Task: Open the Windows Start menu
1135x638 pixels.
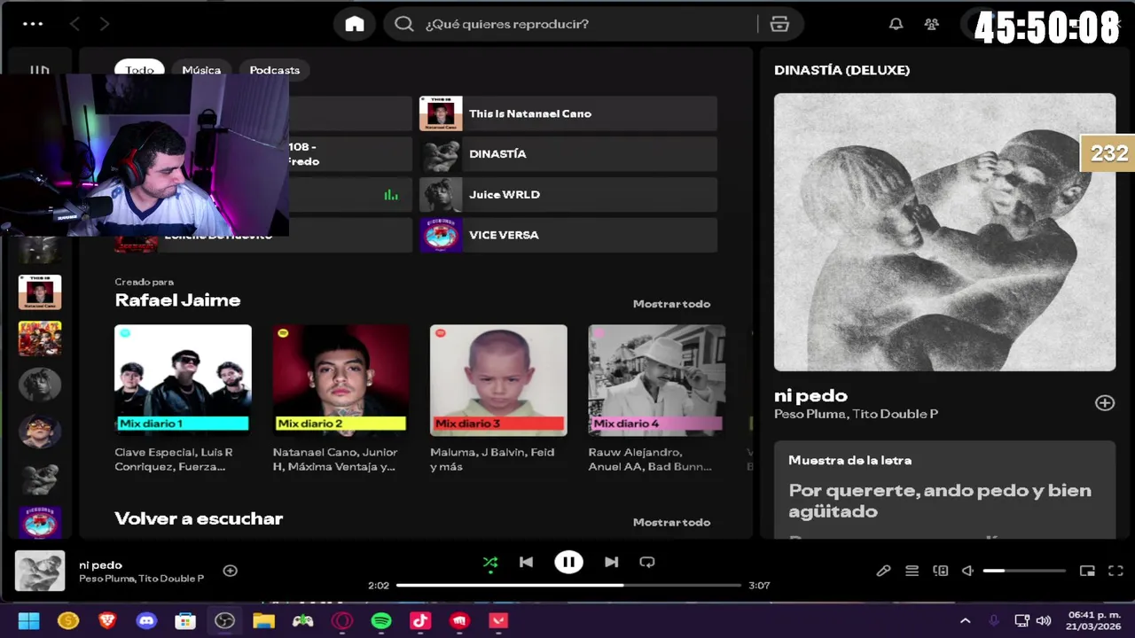Action: pyautogui.click(x=29, y=621)
